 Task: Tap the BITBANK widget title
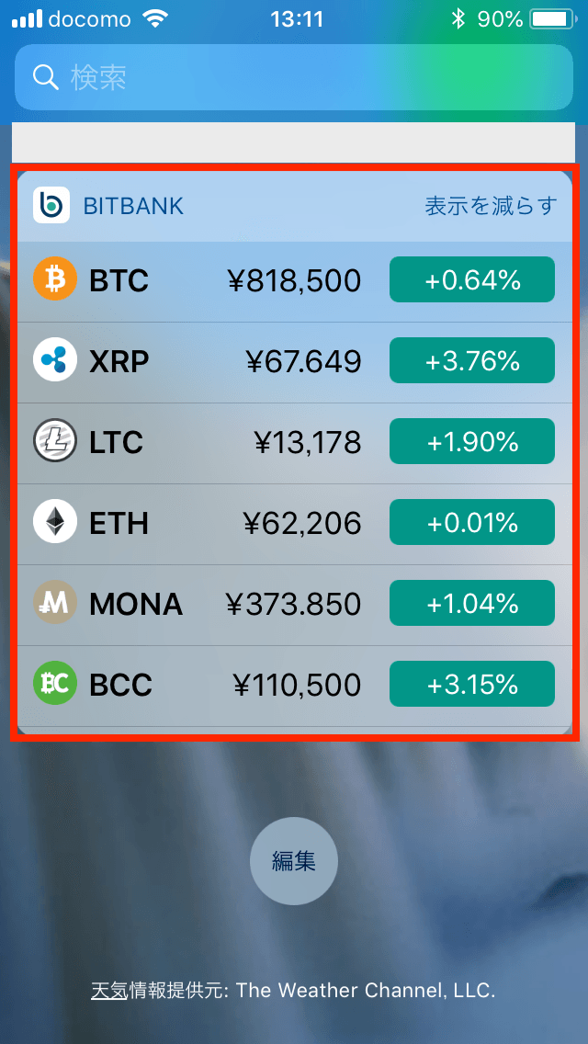point(133,206)
